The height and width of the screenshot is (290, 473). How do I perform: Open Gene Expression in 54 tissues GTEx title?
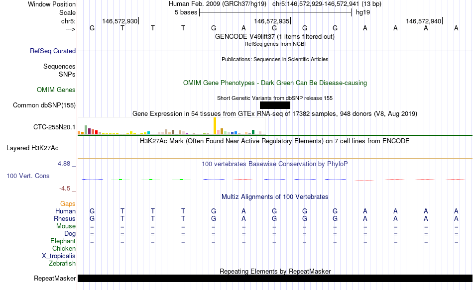click(275, 113)
